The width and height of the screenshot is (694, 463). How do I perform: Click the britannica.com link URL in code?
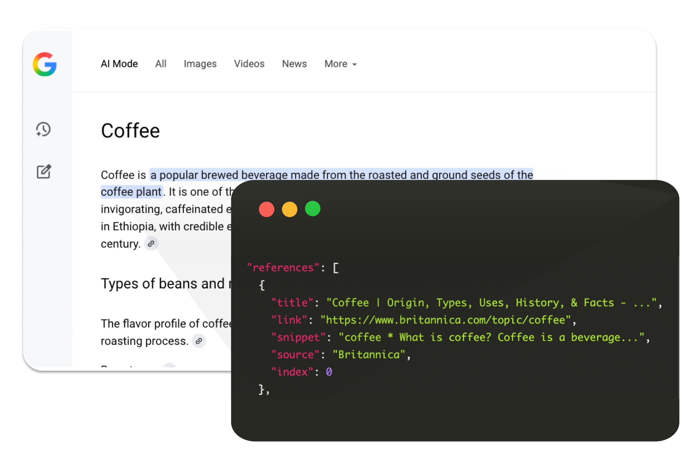click(445, 320)
